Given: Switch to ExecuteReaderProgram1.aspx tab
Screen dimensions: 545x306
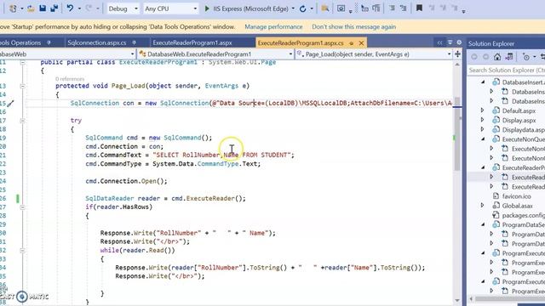Looking at the screenshot, I should [x=192, y=42].
